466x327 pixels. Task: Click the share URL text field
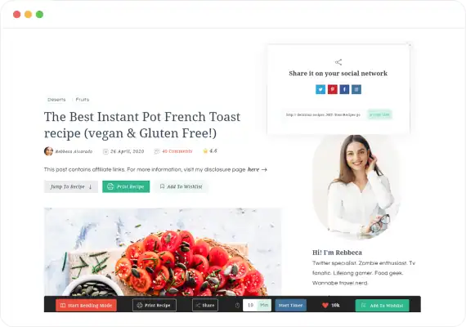click(x=324, y=114)
